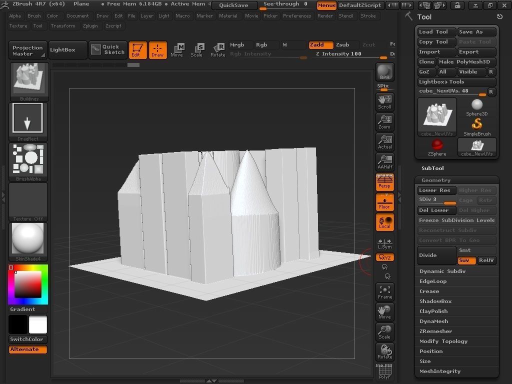Click the Zoom navigation icon
Viewport: 512px width, 384px height.
pyautogui.click(x=384, y=122)
